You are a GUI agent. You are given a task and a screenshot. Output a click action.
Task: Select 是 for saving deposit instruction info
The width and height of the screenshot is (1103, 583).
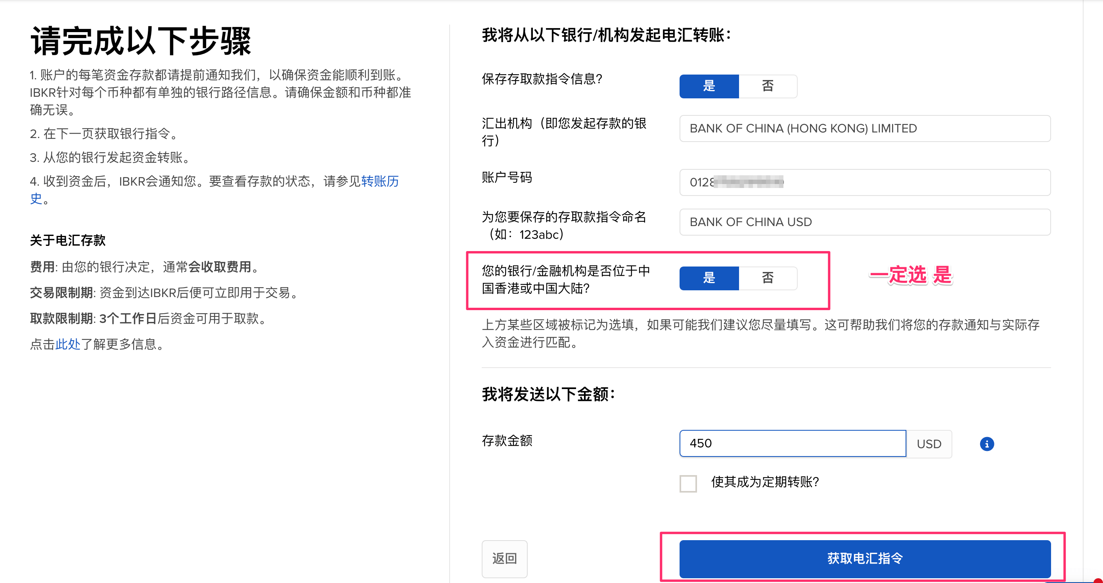point(709,86)
